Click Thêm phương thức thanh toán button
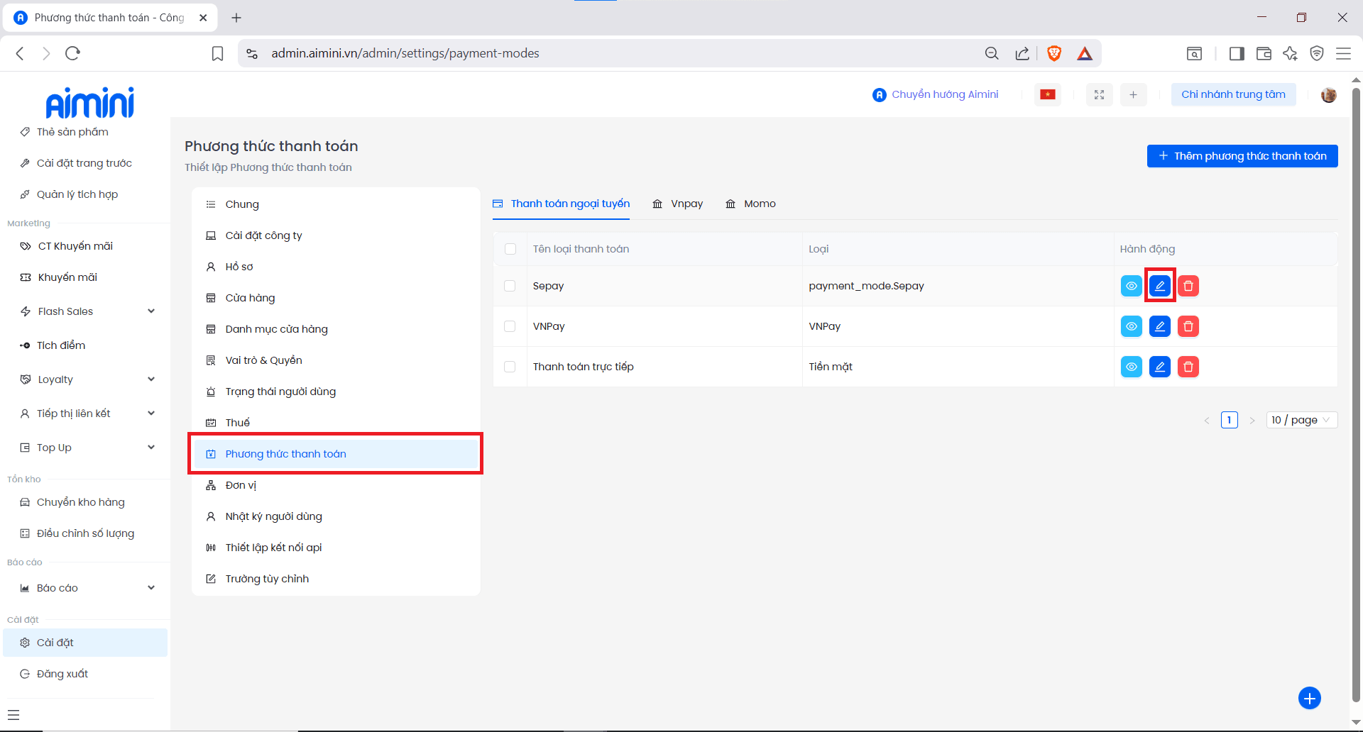 [1242, 156]
